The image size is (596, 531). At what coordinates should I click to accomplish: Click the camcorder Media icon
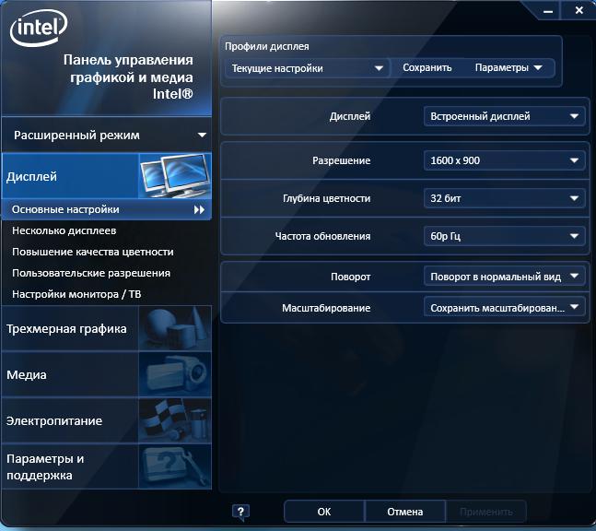175,374
